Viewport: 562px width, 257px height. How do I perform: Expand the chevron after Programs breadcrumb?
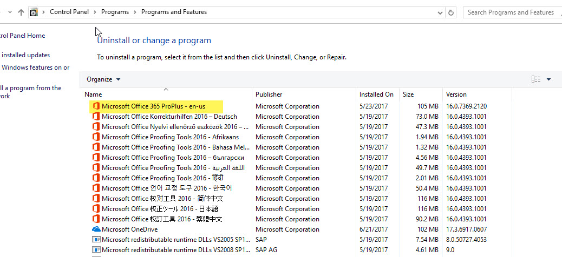point(135,12)
